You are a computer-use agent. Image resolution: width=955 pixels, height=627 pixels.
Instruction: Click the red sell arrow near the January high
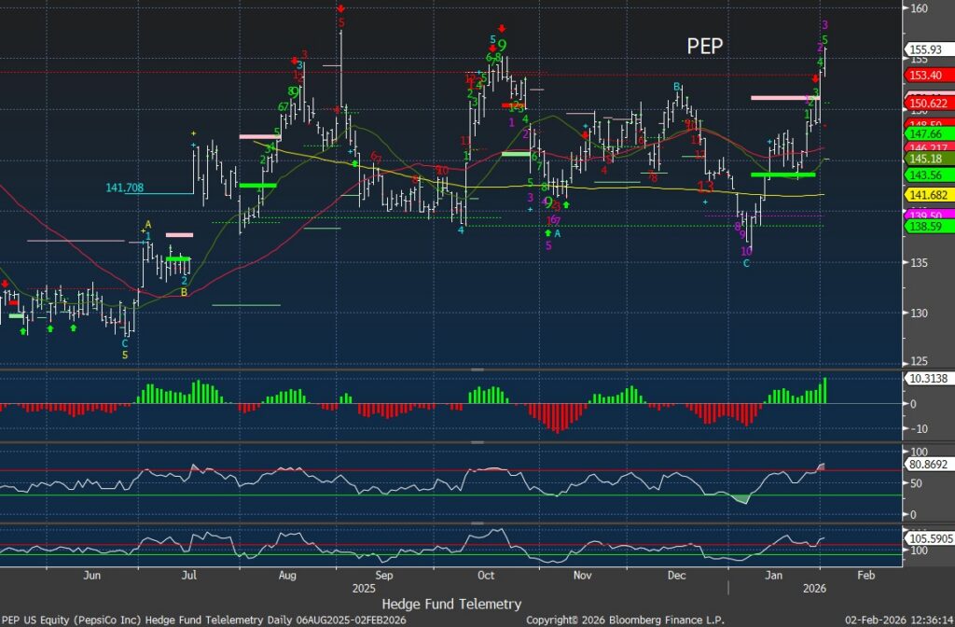click(x=816, y=79)
